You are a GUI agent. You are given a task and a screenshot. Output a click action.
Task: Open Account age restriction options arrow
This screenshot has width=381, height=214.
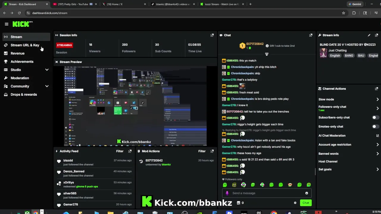[x=377, y=145]
